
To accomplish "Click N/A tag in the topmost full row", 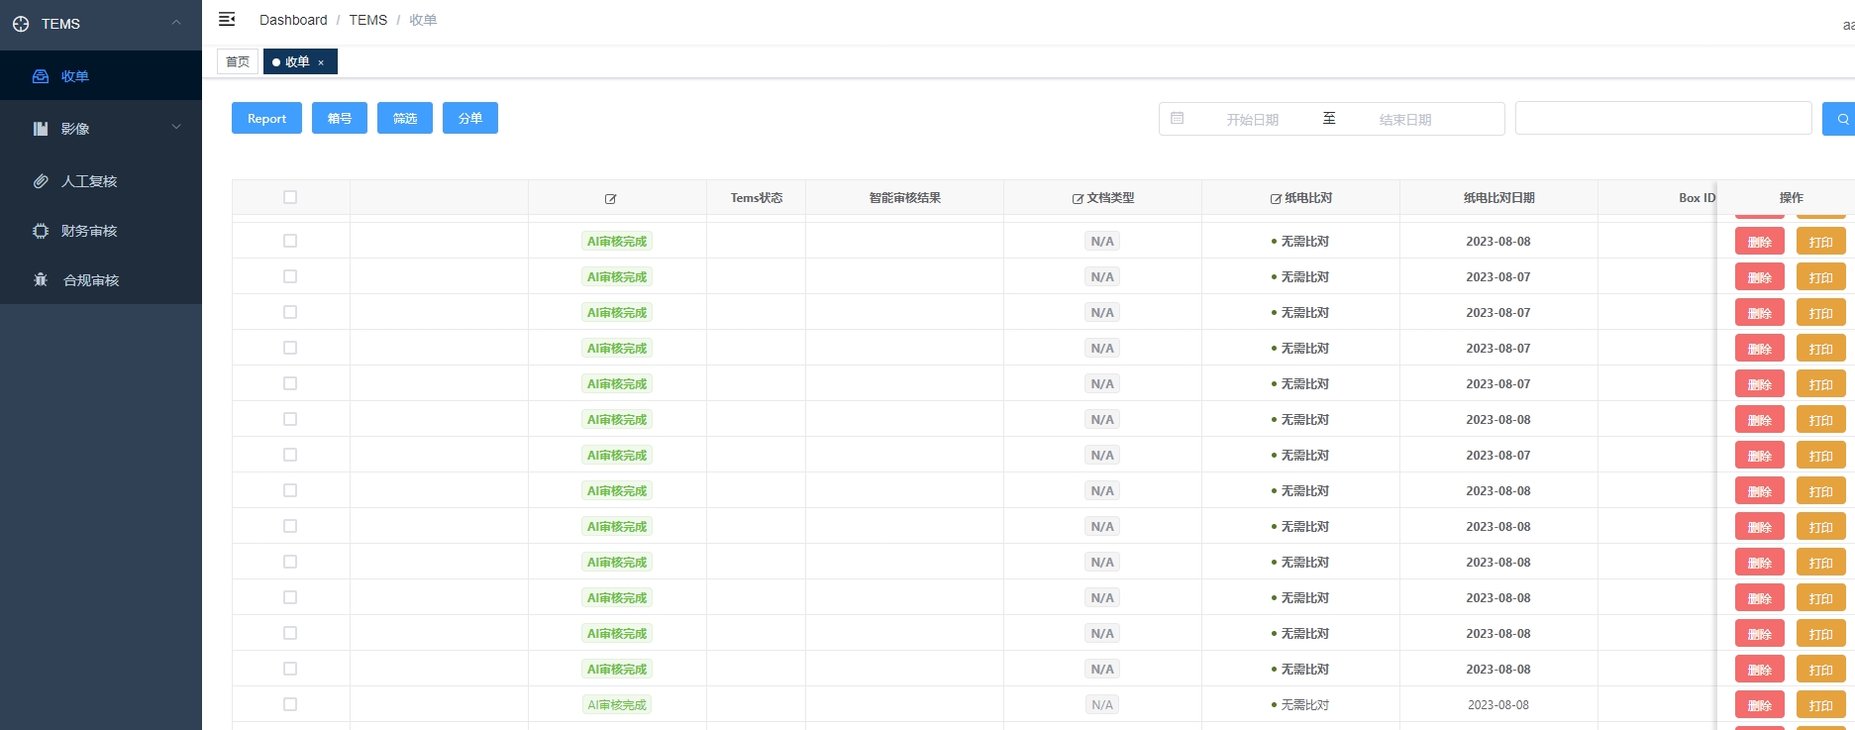I will [1102, 241].
